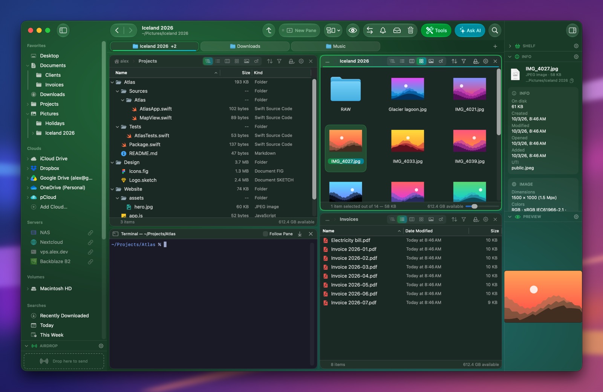Open Dropbox in the sidebar
The height and width of the screenshot is (392, 603).
click(49, 168)
